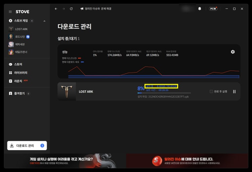Viewport: 252px width, 172px height.
Task: Go back with the left arrow
Action: [x=56, y=9]
